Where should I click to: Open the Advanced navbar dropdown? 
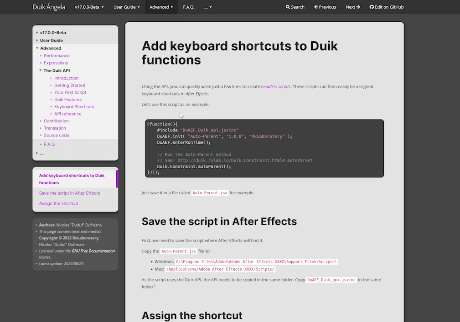[x=161, y=7]
